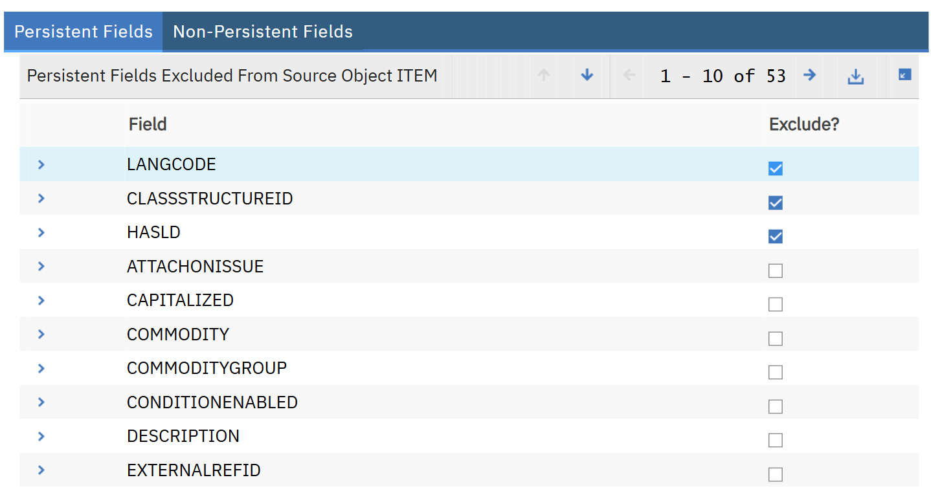The height and width of the screenshot is (504, 931).
Task: Click the next row down arrow icon
Action: pyautogui.click(x=587, y=76)
